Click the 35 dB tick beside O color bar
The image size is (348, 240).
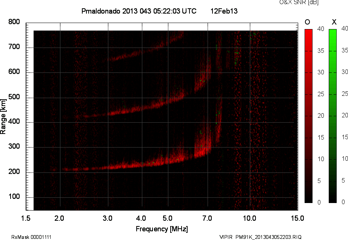point(321,51)
